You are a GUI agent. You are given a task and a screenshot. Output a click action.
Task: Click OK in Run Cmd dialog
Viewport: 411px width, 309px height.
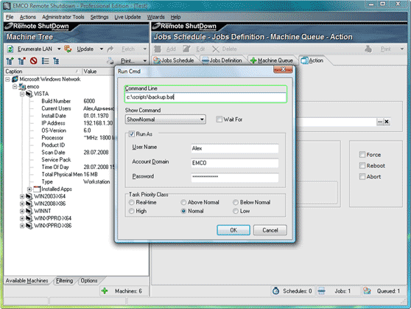click(233, 230)
